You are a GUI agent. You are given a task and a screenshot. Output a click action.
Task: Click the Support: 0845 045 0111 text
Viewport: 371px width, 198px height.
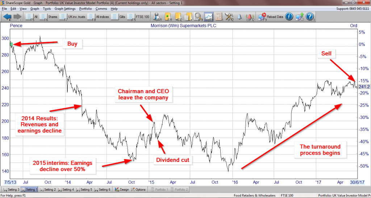tap(353, 9)
